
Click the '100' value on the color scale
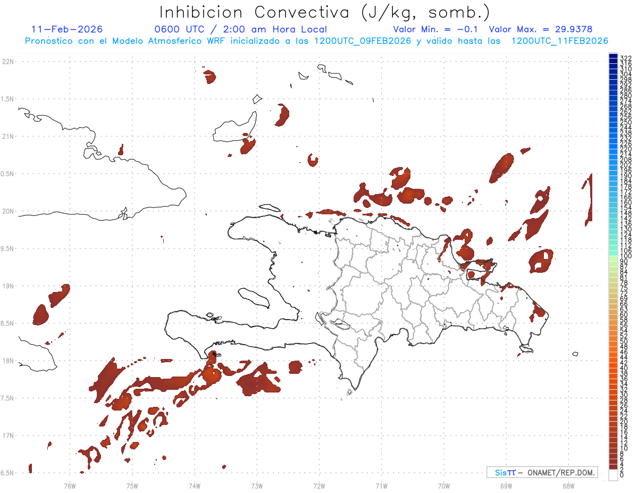coord(626,256)
